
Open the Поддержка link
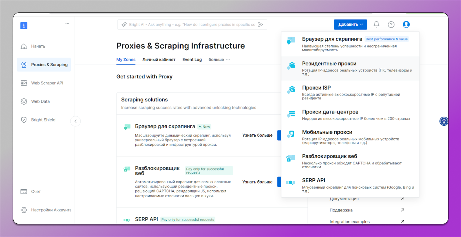341,210
